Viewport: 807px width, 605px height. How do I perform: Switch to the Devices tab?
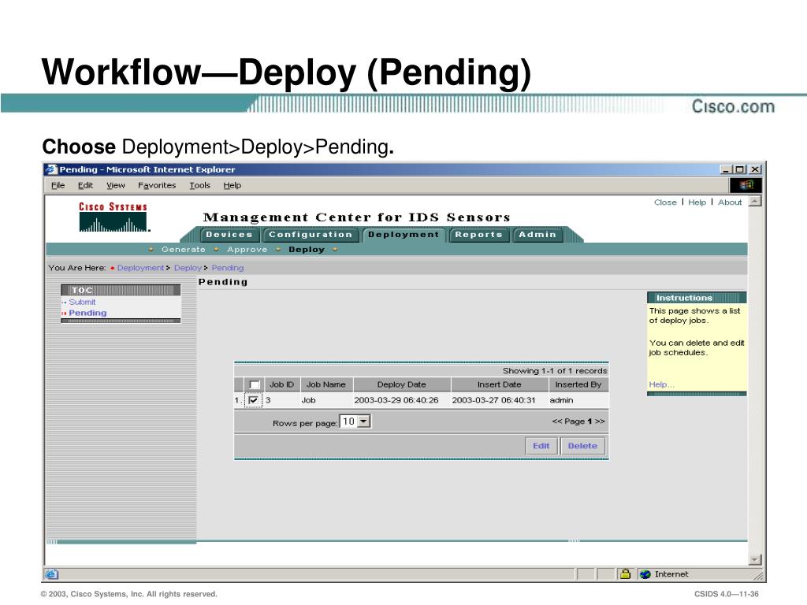[x=229, y=235]
